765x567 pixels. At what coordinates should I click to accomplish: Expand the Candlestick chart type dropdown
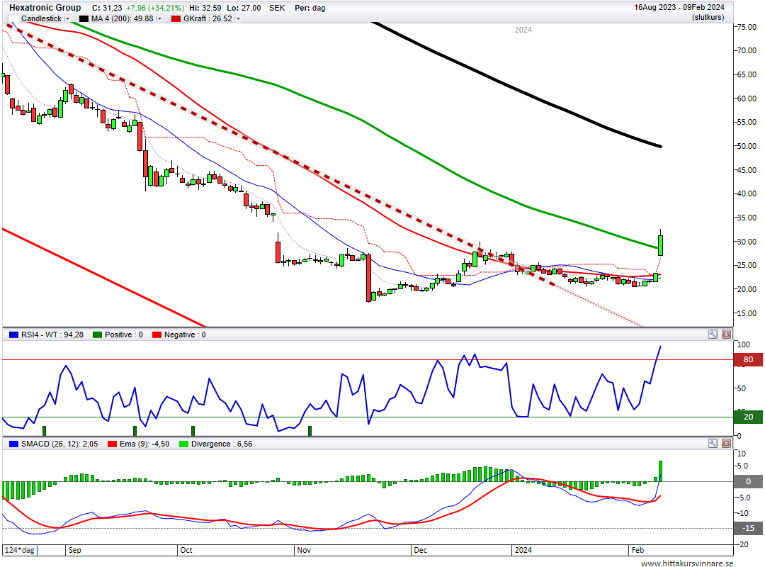[67, 18]
